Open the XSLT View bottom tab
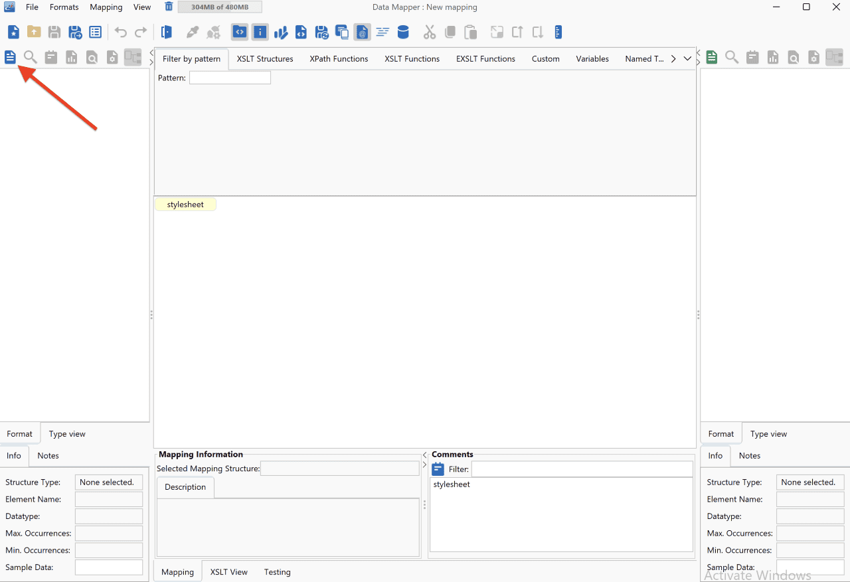 pos(229,571)
